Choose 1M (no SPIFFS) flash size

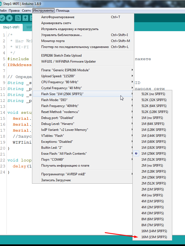tap(152, 118)
